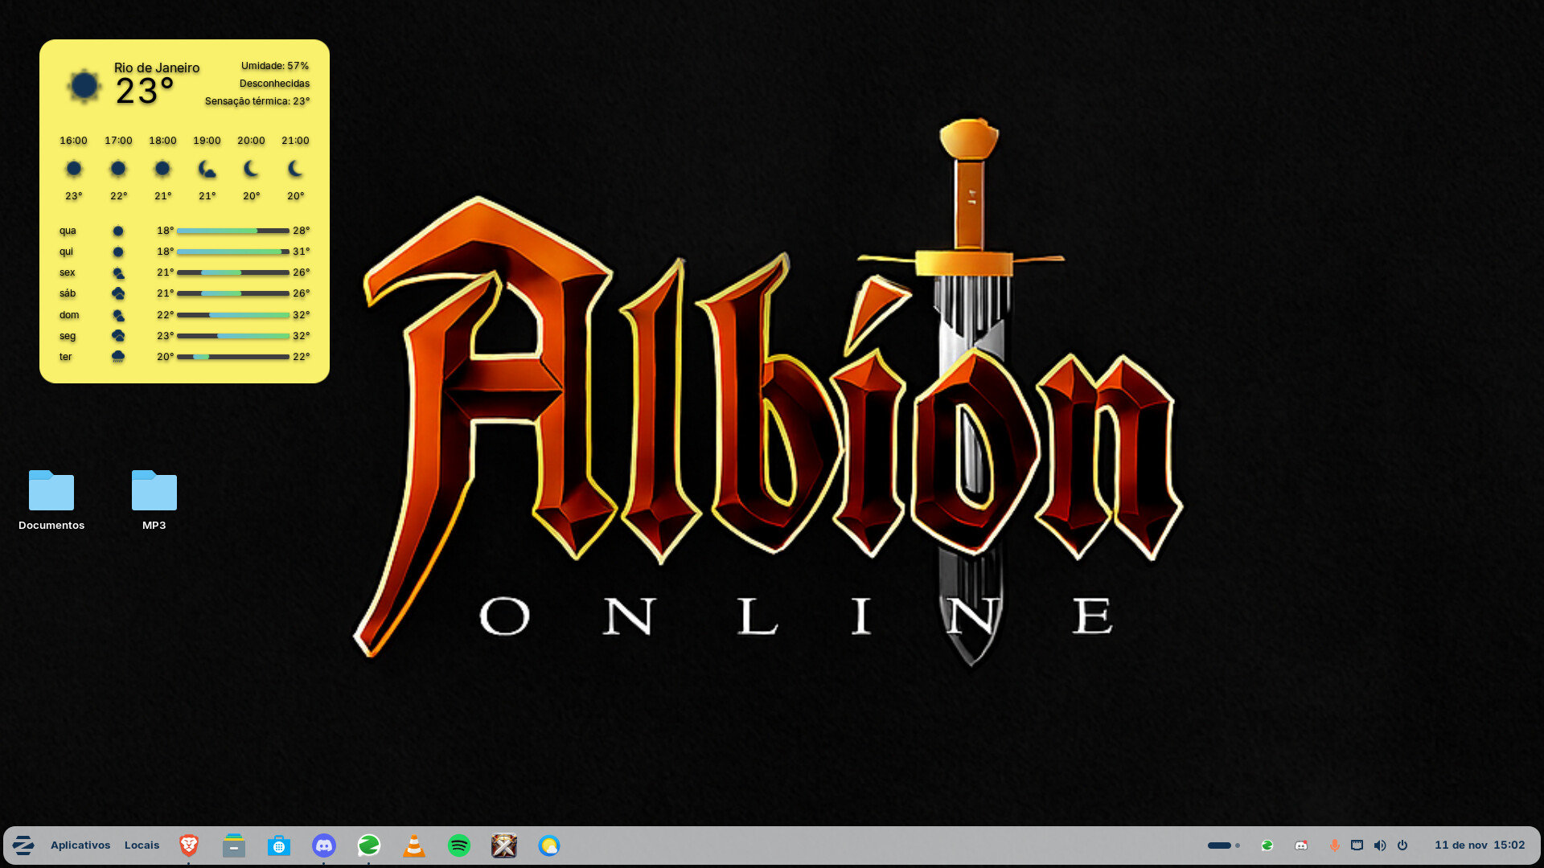Switch to the second workspace dot

(x=1238, y=845)
